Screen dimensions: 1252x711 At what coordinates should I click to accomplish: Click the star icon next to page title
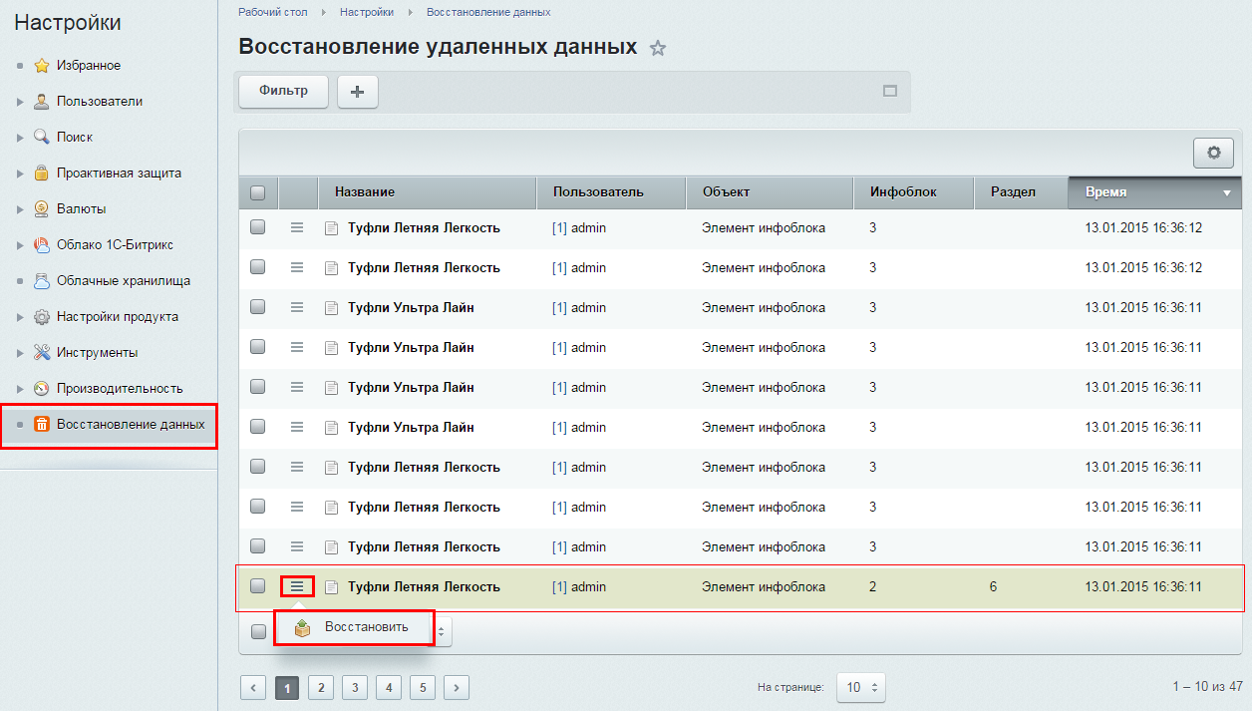(x=658, y=48)
